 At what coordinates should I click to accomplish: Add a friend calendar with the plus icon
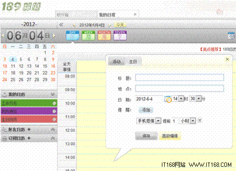click(x=29, y=130)
